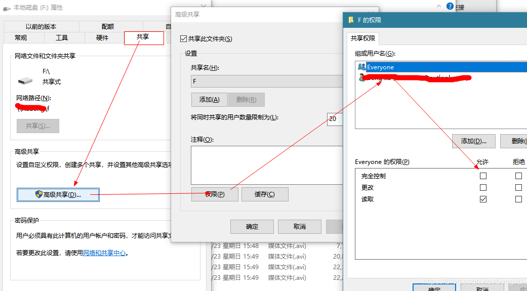The image size is (527, 291).
Task: Check Deny for 读取 permission
Action: (x=518, y=199)
